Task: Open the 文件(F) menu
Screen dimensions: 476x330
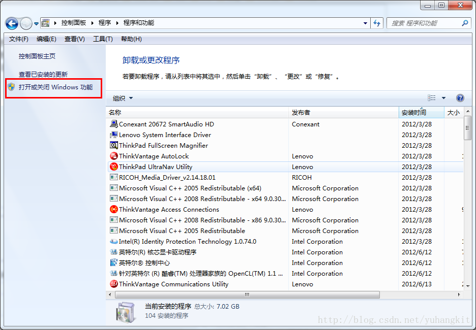Action: (18, 39)
